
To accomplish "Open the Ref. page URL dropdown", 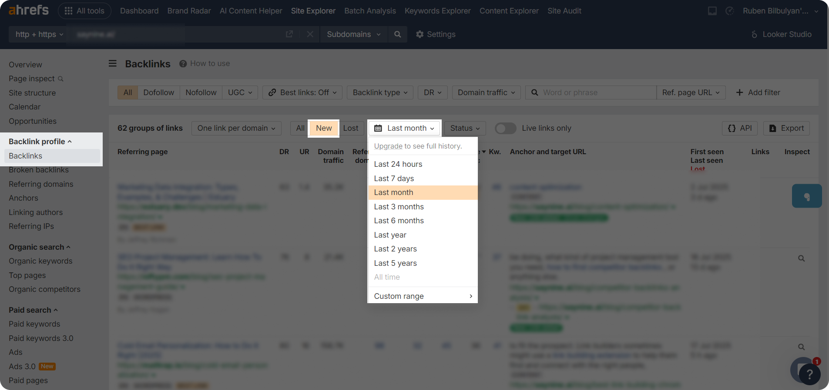I will [691, 93].
